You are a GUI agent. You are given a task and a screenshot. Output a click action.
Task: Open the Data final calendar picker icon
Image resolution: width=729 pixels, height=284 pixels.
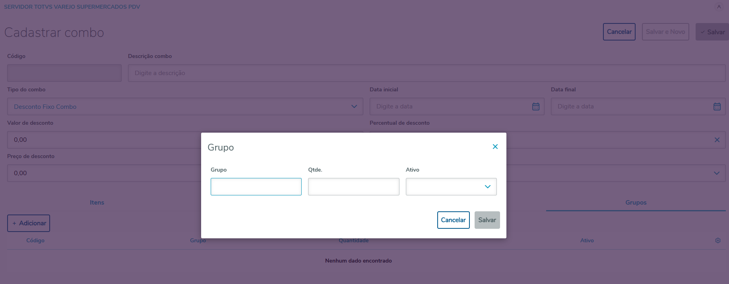coord(717,106)
